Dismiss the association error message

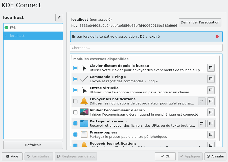point(217,37)
